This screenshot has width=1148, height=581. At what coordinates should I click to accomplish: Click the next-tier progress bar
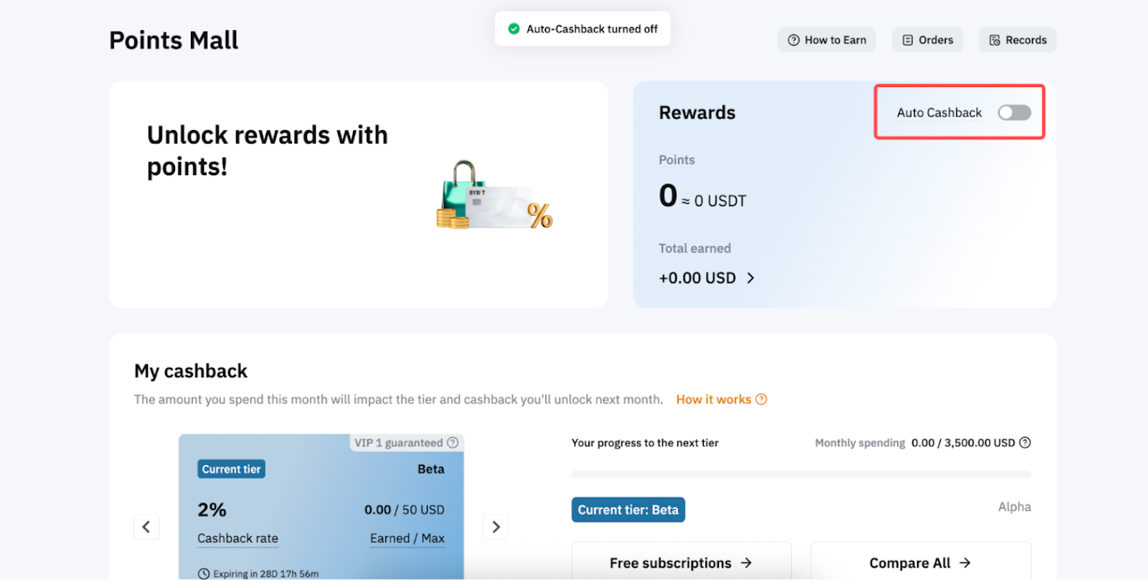801,474
